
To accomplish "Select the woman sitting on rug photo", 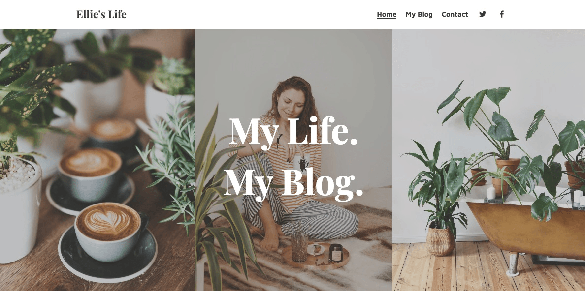I will [x=293, y=160].
